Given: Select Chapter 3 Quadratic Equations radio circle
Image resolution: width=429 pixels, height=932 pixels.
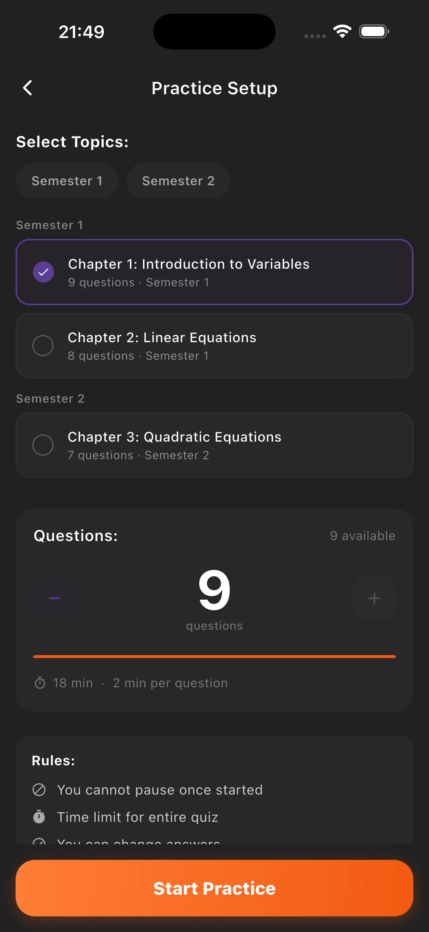Looking at the screenshot, I should (x=43, y=445).
